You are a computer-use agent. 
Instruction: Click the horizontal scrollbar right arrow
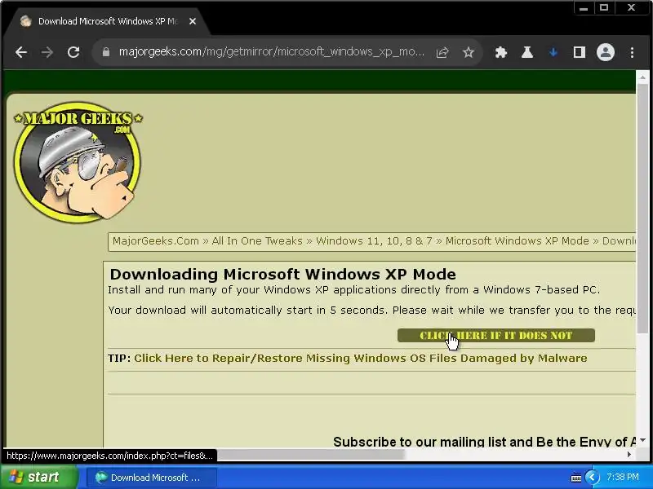click(629, 455)
